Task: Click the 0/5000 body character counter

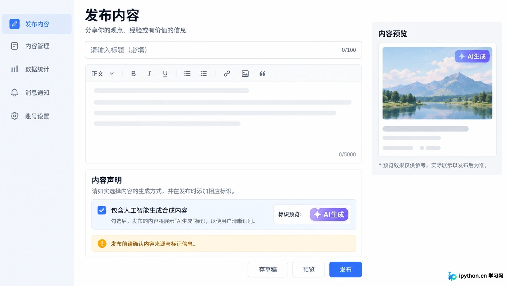Action: (x=347, y=154)
